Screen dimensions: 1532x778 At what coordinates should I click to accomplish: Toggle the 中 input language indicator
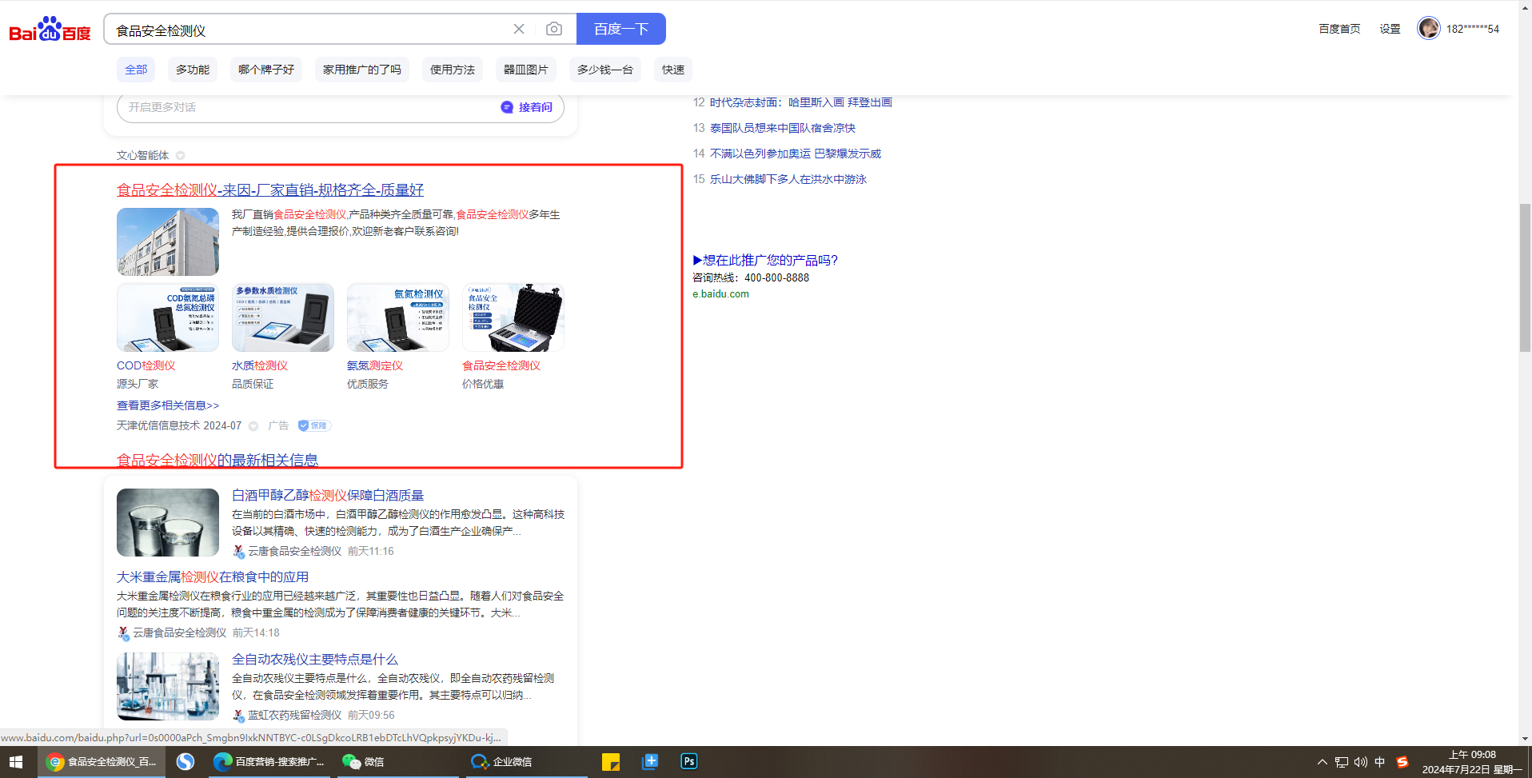click(x=1380, y=762)
